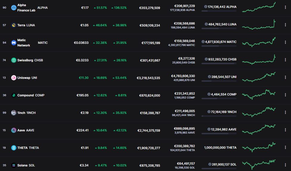Screen dimensions: 291x171
Task: Click 1inch market cap €158,288,787
Action: (x=150, y=113)
